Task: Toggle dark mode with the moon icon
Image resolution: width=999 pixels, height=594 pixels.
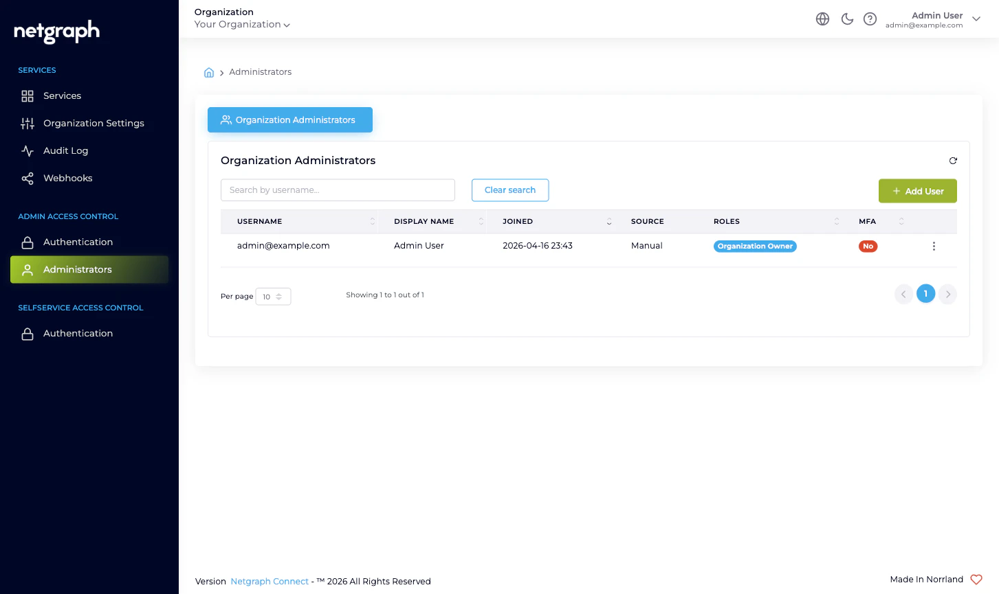Action: point(847,19)
